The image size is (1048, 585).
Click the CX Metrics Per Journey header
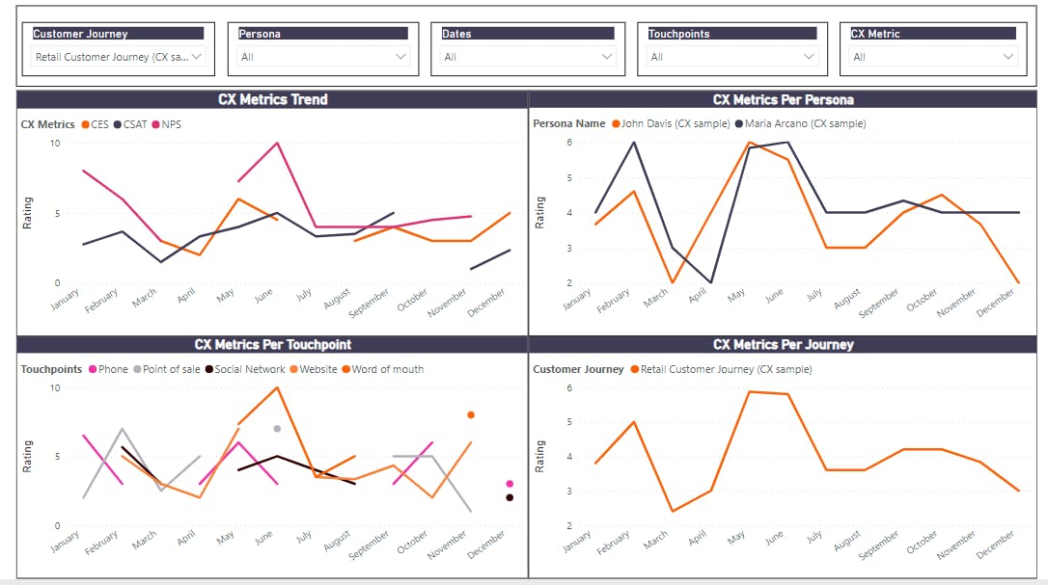783,344
